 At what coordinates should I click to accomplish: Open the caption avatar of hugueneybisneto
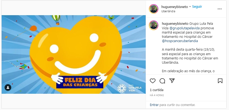click(153, 25)
